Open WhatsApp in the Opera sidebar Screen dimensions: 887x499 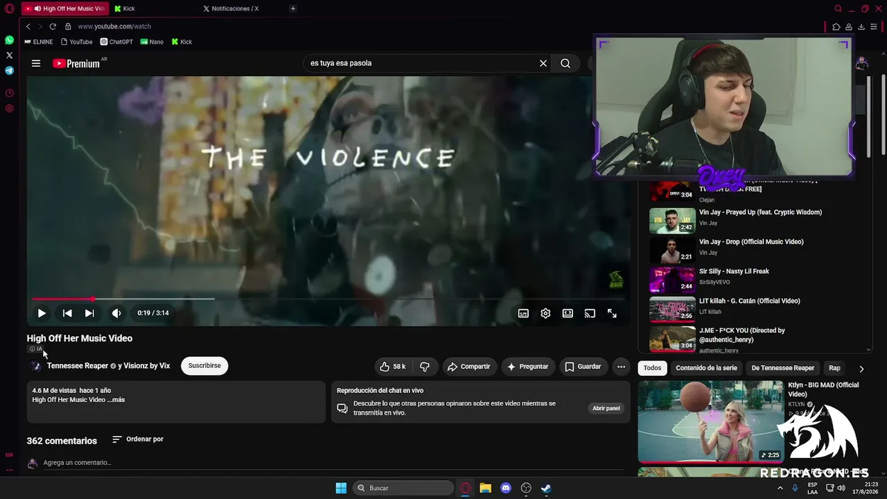pyautogui.click(x=9, y=40)
